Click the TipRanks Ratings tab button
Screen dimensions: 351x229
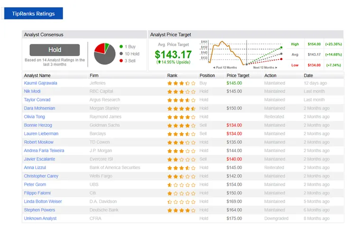point(33,13)
